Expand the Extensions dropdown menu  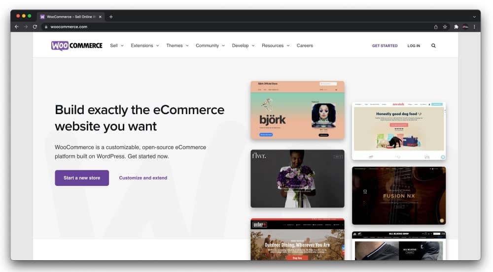tap(145, 46)
